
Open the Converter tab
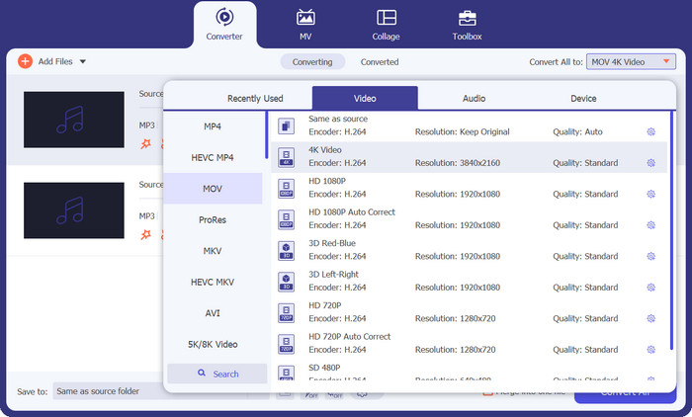(224, 25)
